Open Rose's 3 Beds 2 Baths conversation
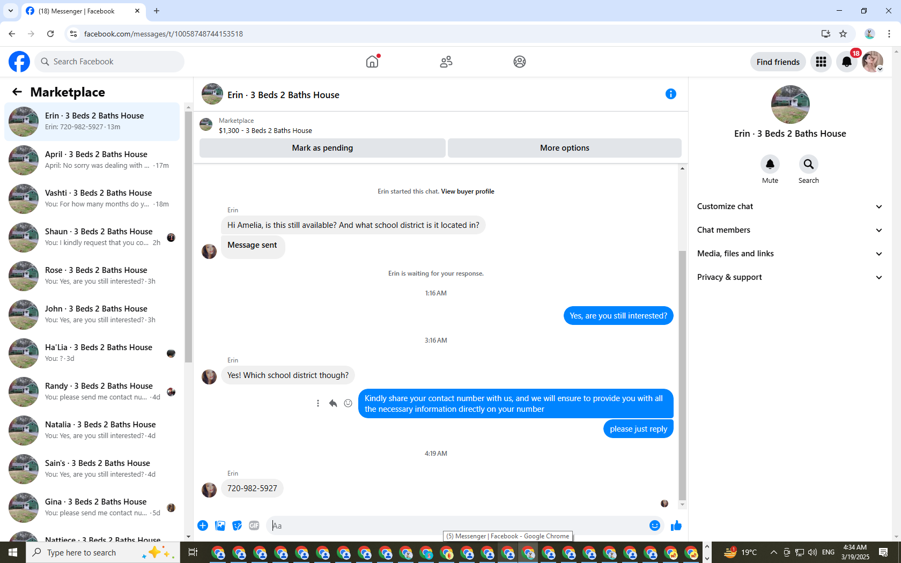The image size is (901, 563). pos(92,276)
